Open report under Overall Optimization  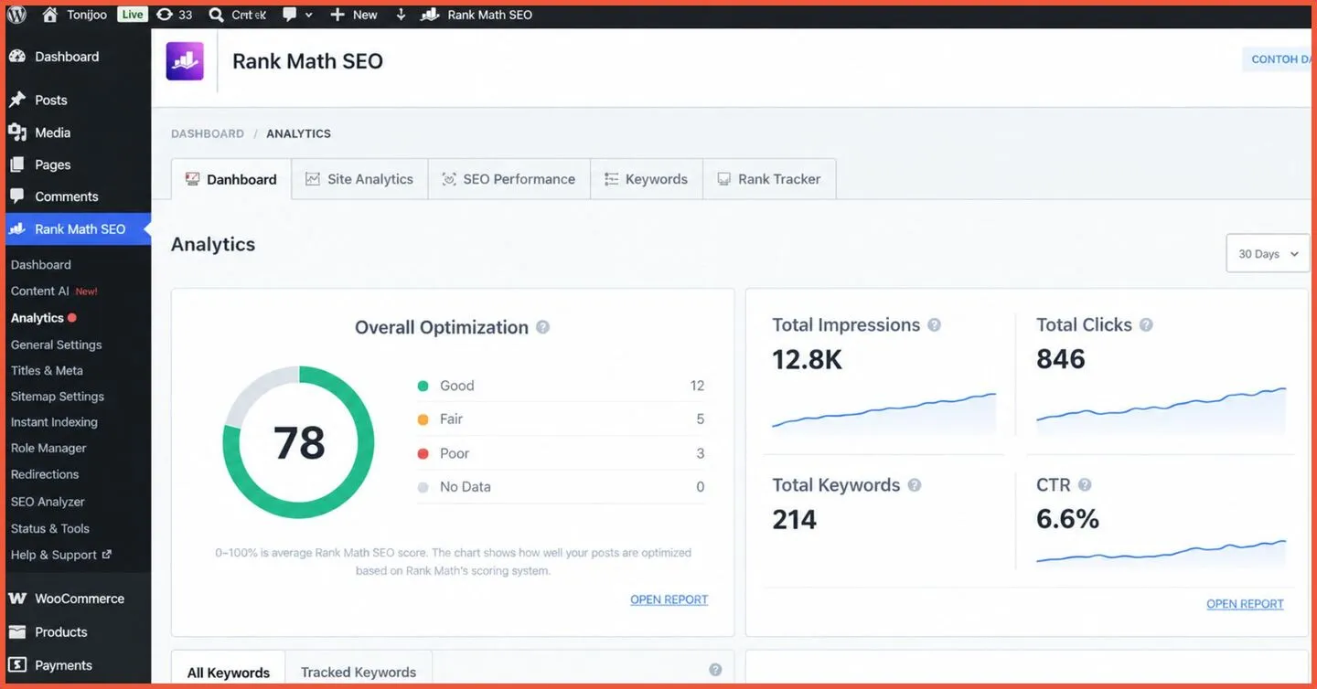[x=669, y=599]
